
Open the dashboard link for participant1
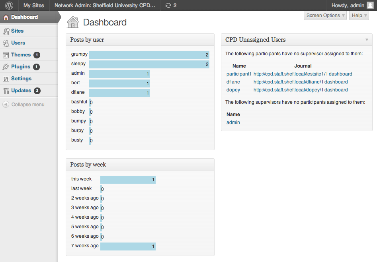click(340, 74)
